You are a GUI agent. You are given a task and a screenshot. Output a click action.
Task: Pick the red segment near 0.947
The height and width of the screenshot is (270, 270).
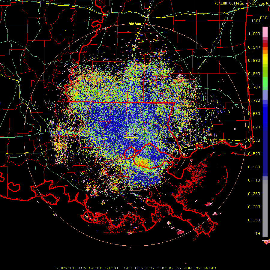point(265,45)
